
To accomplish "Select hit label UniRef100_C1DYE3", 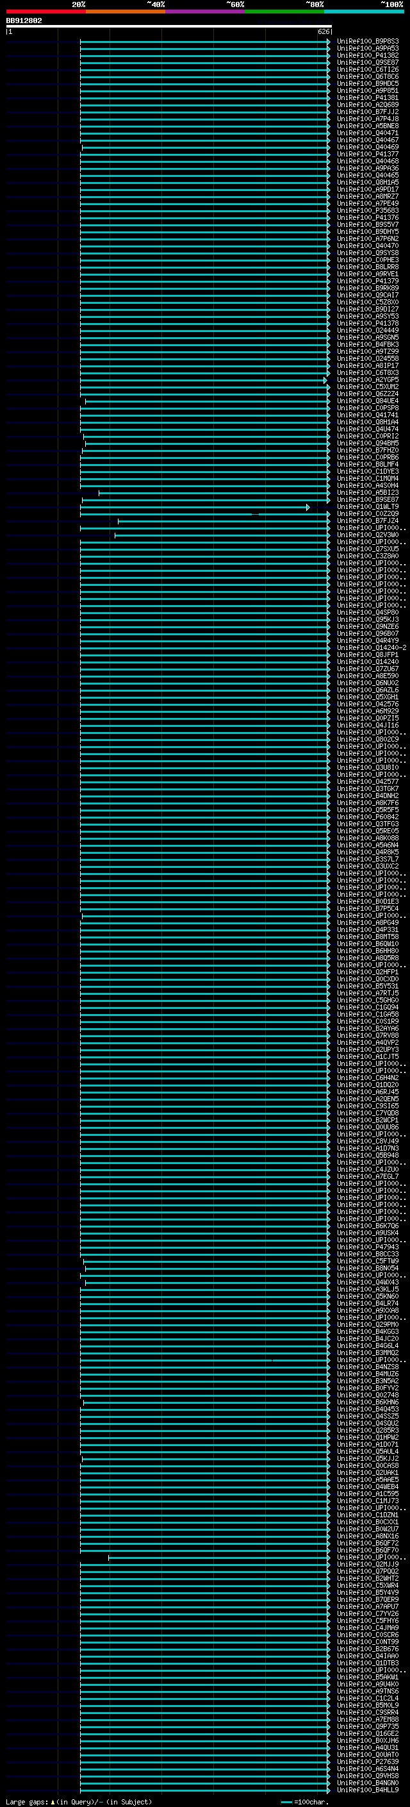I will click(368, 471).
